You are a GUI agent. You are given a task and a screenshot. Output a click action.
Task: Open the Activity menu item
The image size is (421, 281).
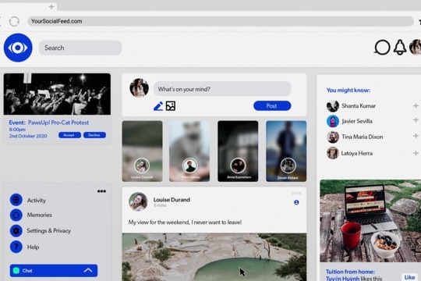36,201
